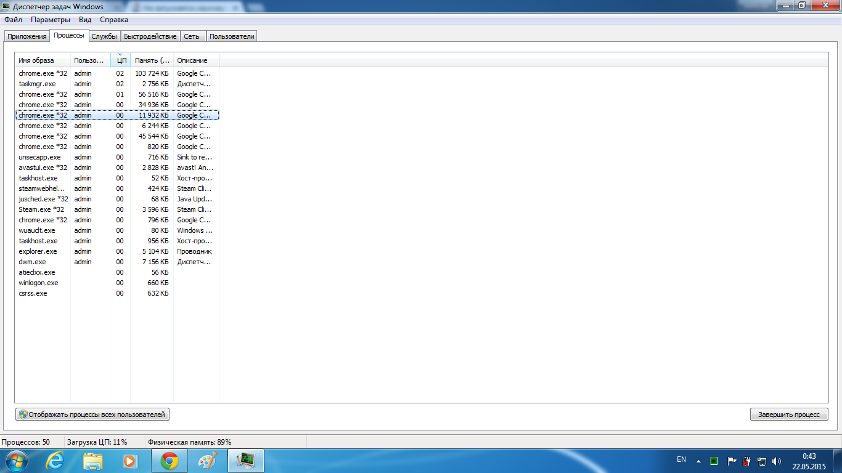Select the unsecapp.exe process

point(117,157)
